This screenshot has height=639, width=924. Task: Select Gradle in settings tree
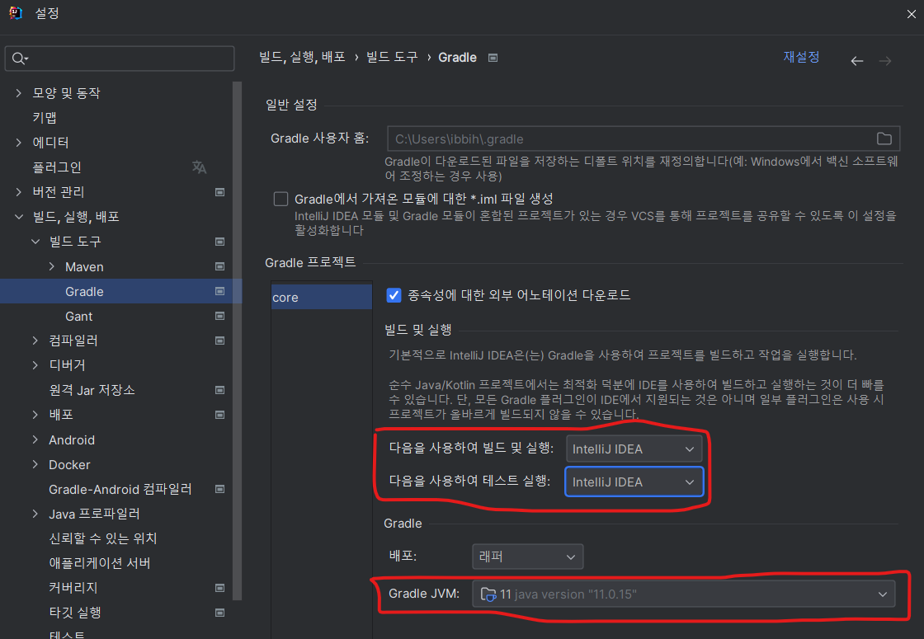[x=84, y=292]
